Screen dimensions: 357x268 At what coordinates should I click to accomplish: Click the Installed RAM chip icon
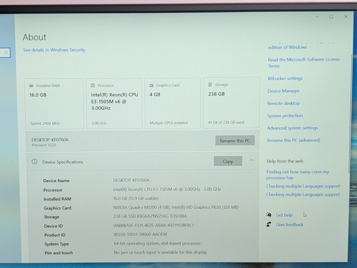[31, 86]
